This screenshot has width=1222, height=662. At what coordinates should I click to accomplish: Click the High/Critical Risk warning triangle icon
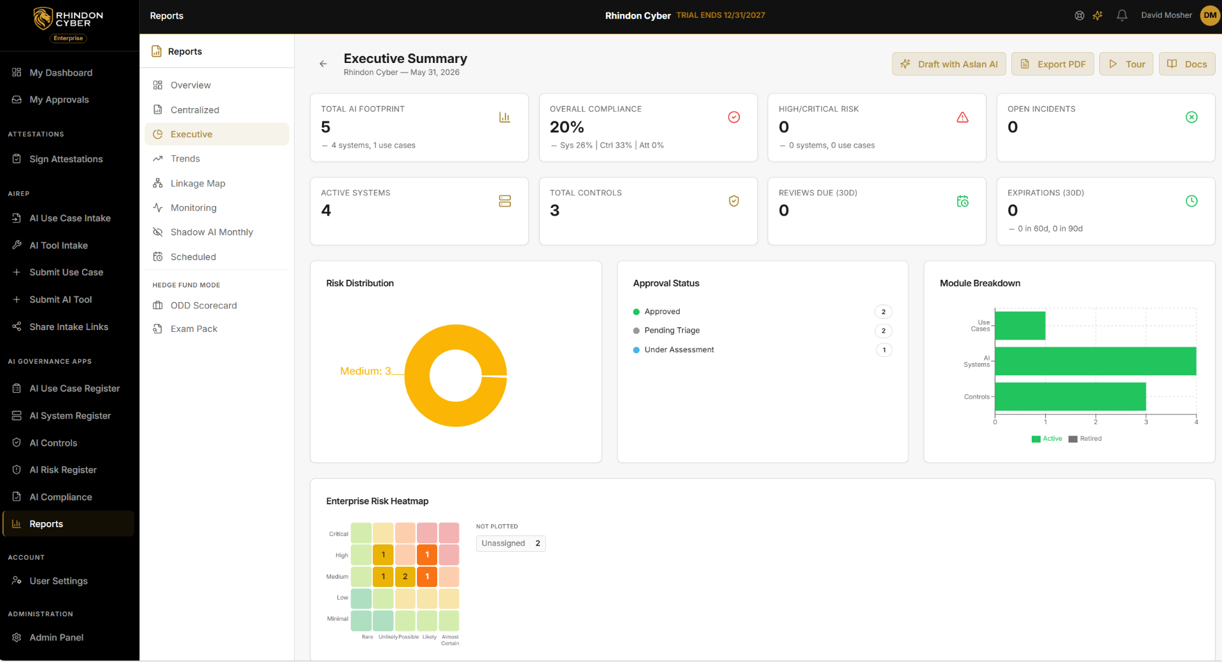(x=962, y=117)
